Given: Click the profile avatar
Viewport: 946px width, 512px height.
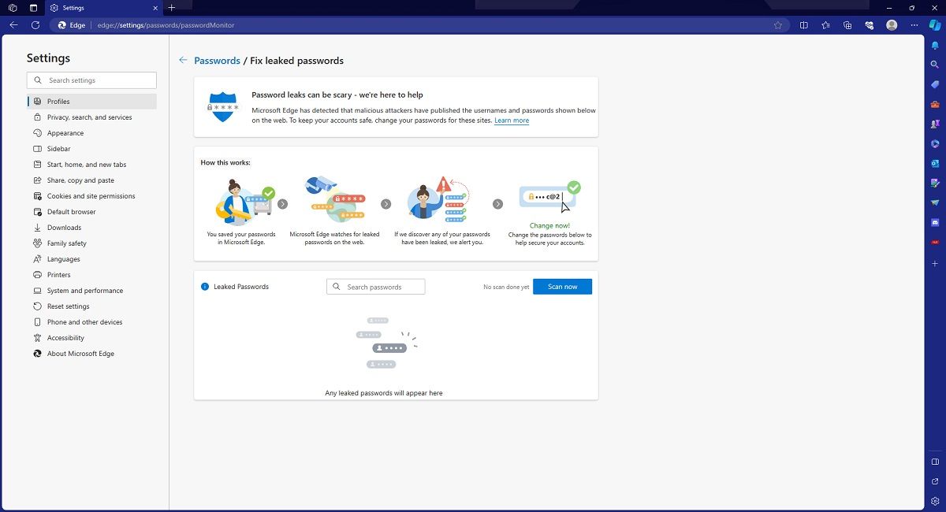Looking at the screenshot, I should pos(892,24).
